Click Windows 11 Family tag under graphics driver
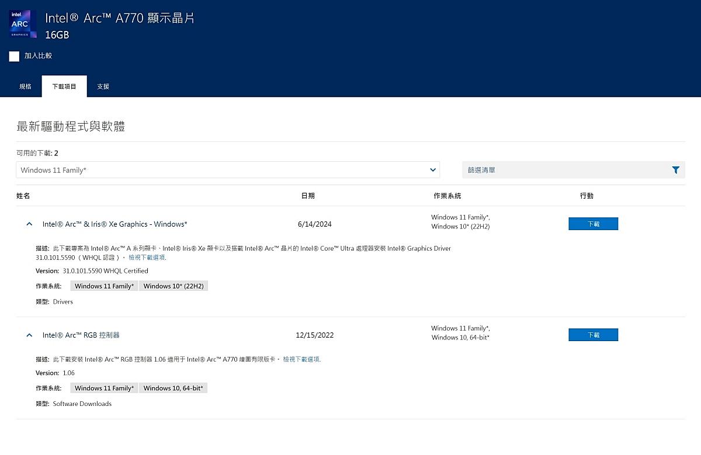 pos(104,286)
